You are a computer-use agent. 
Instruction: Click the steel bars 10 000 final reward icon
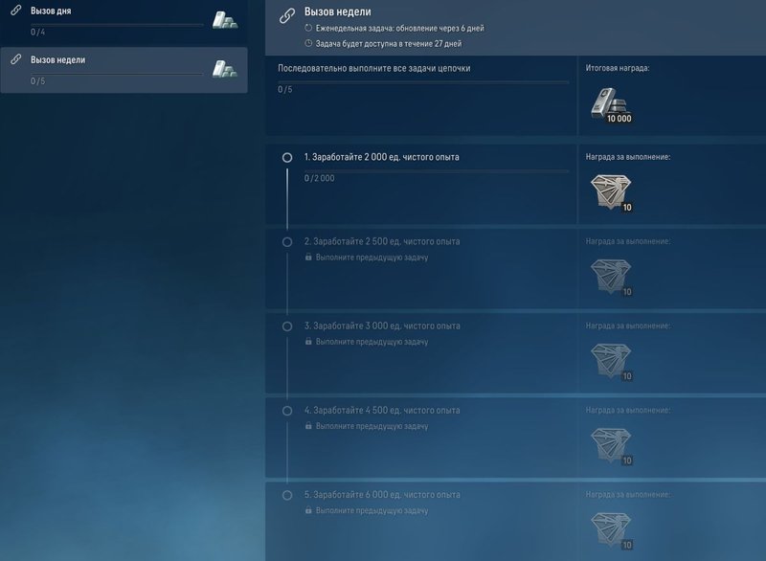click(609, 103)
